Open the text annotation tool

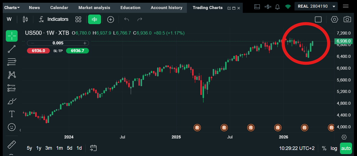12,114
